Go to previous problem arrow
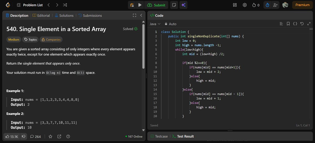Image resolution: width=315 pixels, height=143 pixels. (49, 5)
